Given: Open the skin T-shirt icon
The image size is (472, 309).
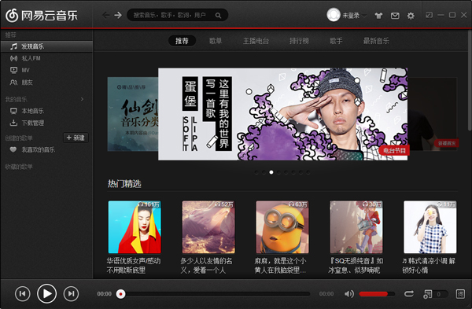Looking at the screenshot, I should pos(378,16).
